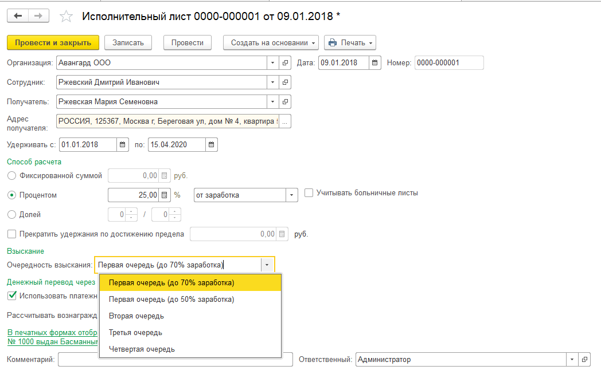
Task: Enable Прекратить удержания по достижению предела
Action: [12, 234]
